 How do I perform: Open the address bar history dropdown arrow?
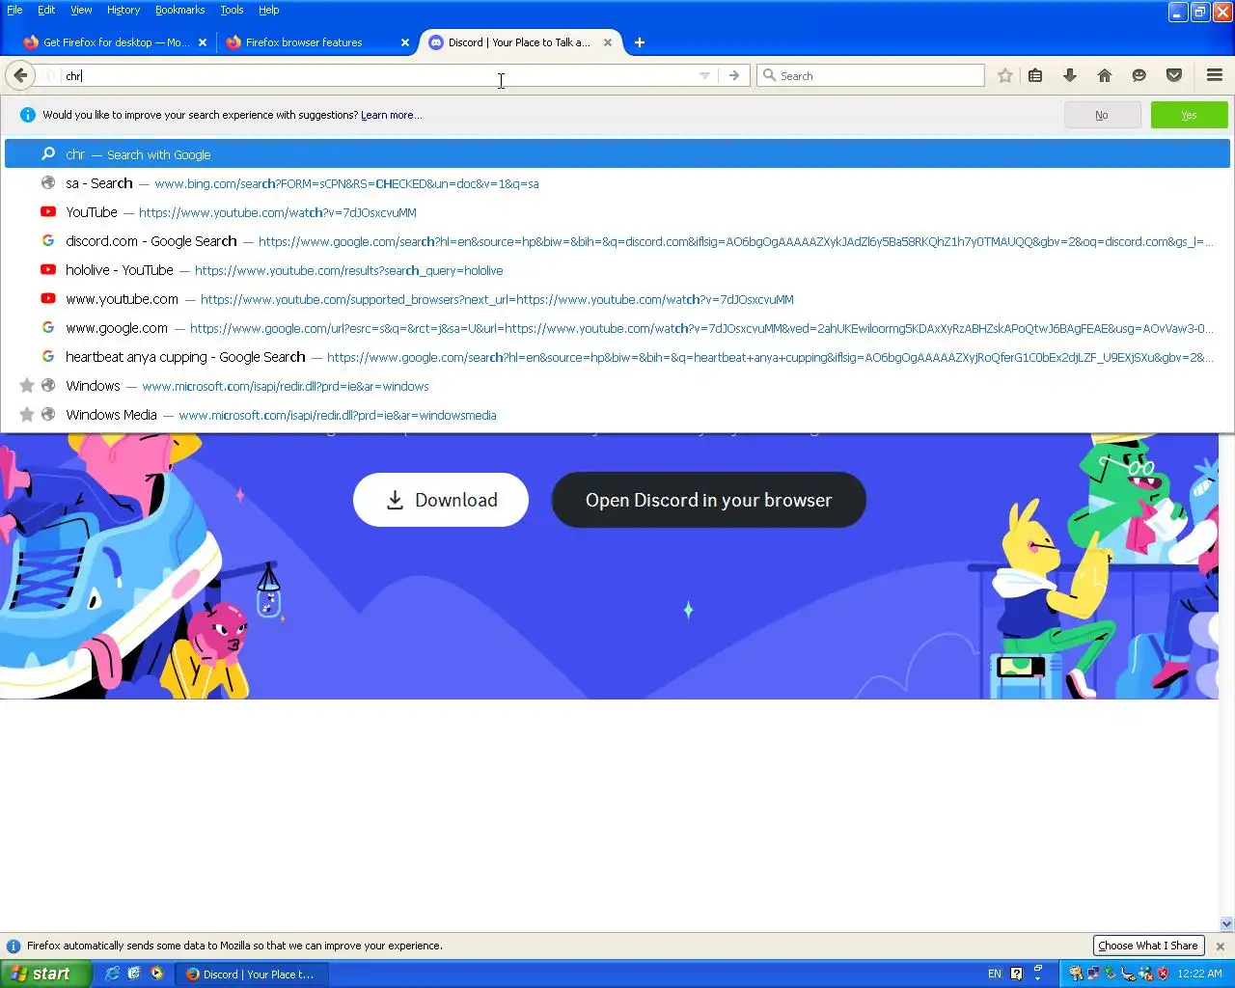point(704,75)
